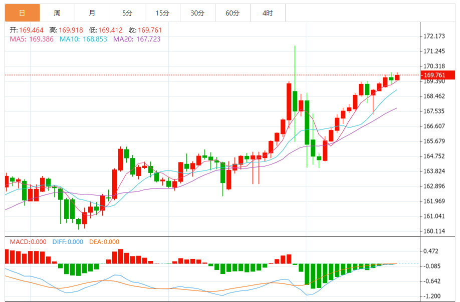Switch to the 周 weekly tab
The height and width of the screenshot is (302, 460).
(x=57, y=13)
